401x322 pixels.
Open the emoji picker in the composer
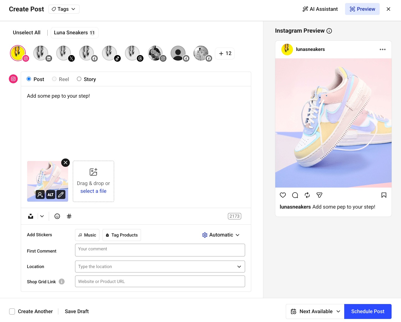click(x=57, y=216)
